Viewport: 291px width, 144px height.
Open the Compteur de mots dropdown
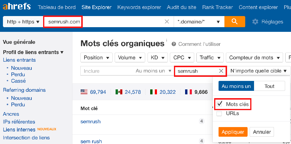pos(254,58)
